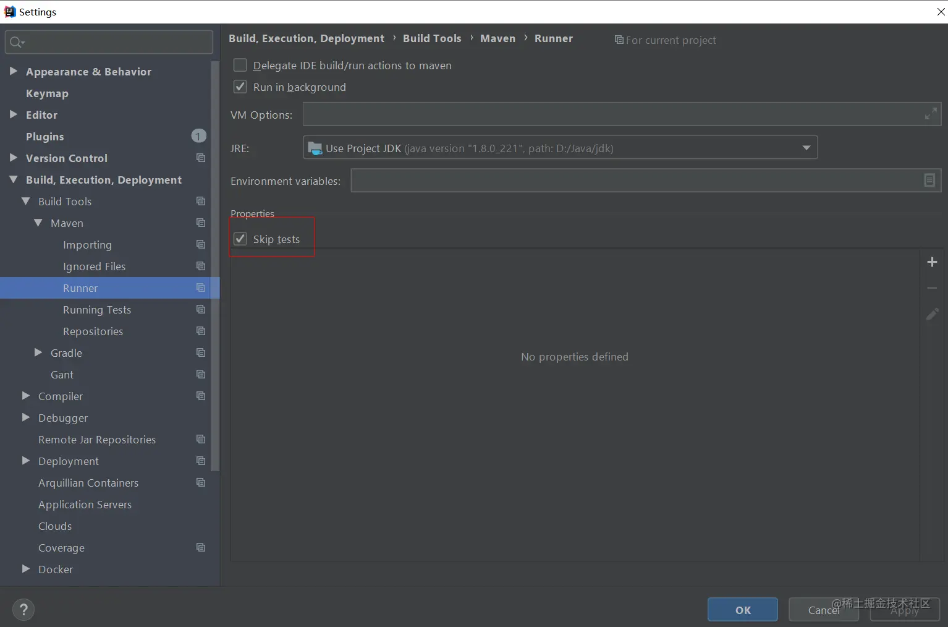The height and width of the screenshot is (627, 948).
Task: Click project-level icon beside Gradle
Action: tap(201, 352)
